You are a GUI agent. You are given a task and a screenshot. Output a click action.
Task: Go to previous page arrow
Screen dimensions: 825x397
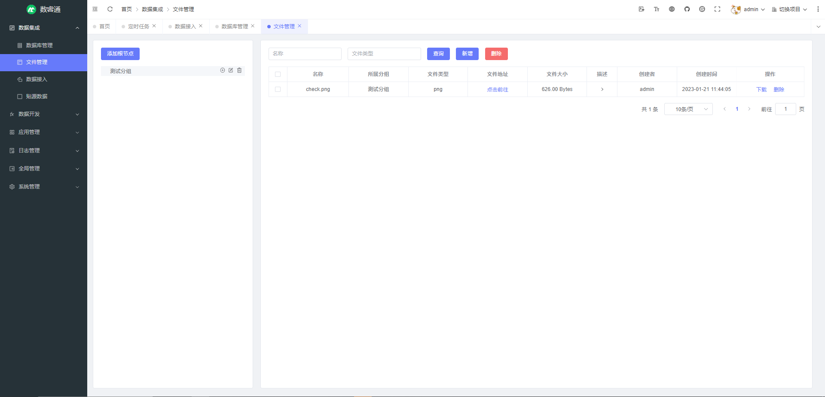pos(724,109)
